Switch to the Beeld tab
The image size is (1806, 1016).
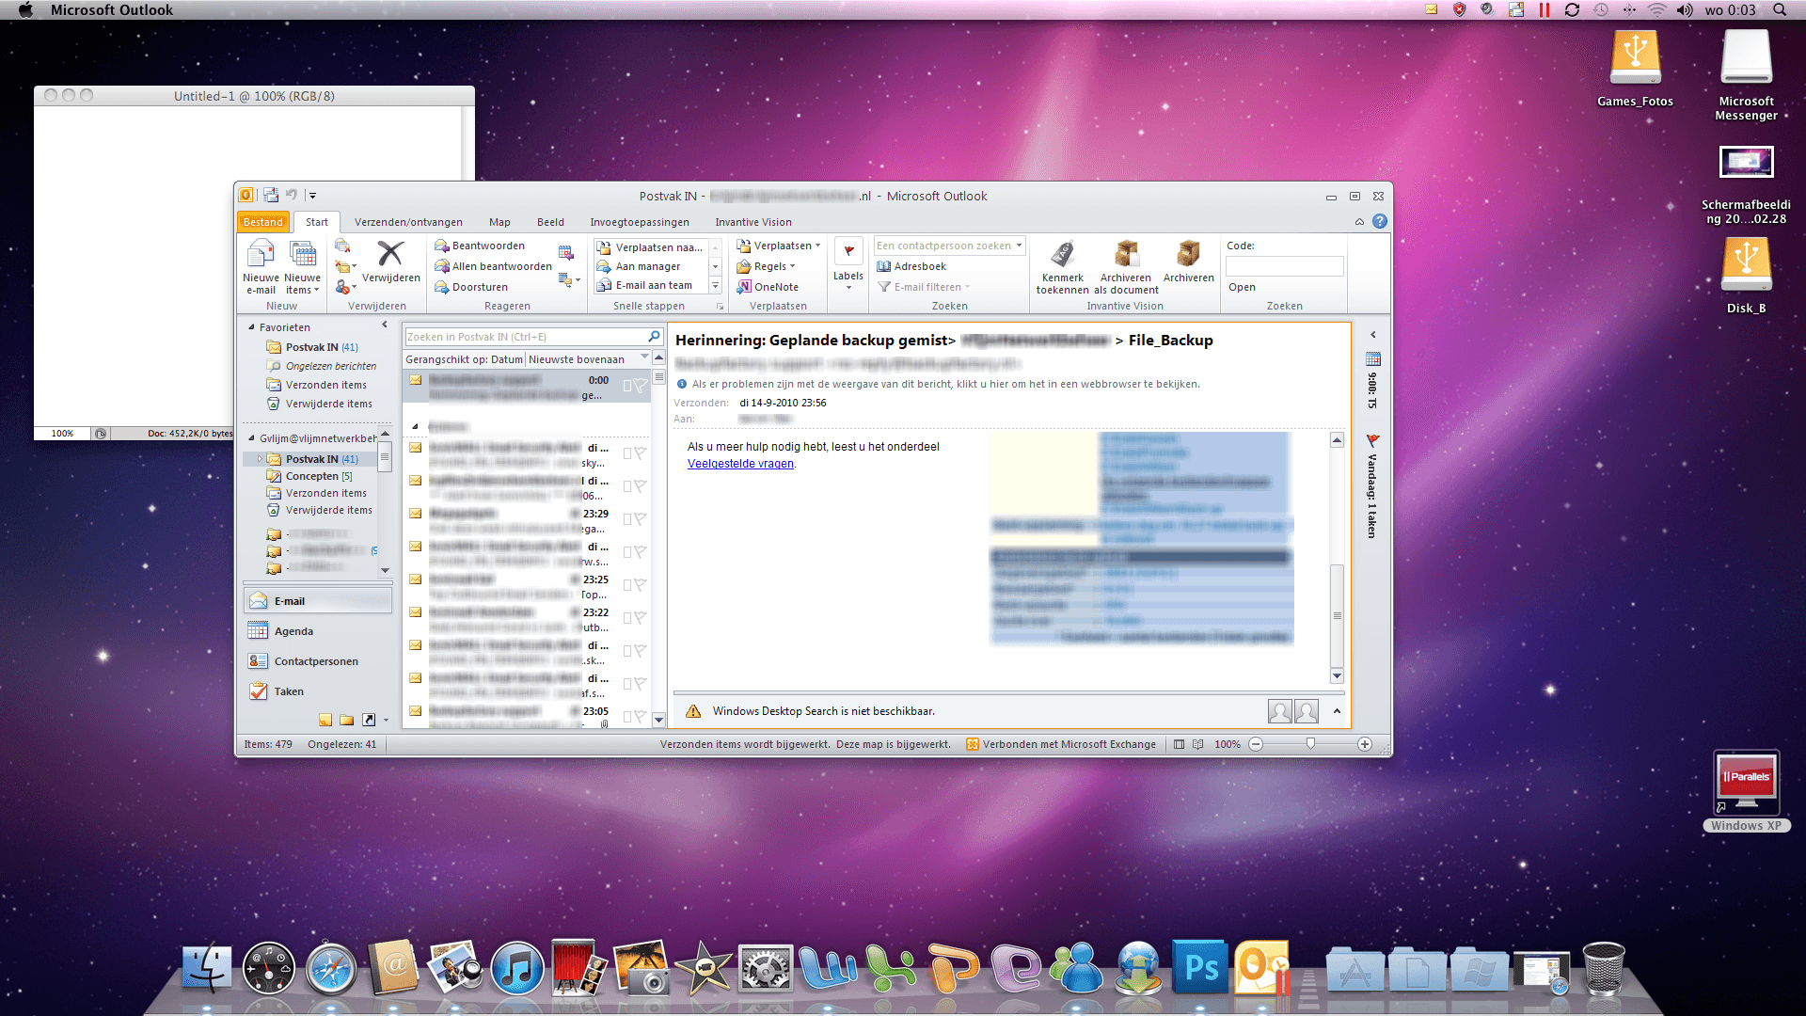click(x=550, y=222)
